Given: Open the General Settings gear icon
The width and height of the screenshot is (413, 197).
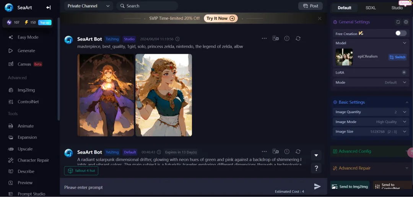Looking at the screenshot, I should tap(406, 22).
